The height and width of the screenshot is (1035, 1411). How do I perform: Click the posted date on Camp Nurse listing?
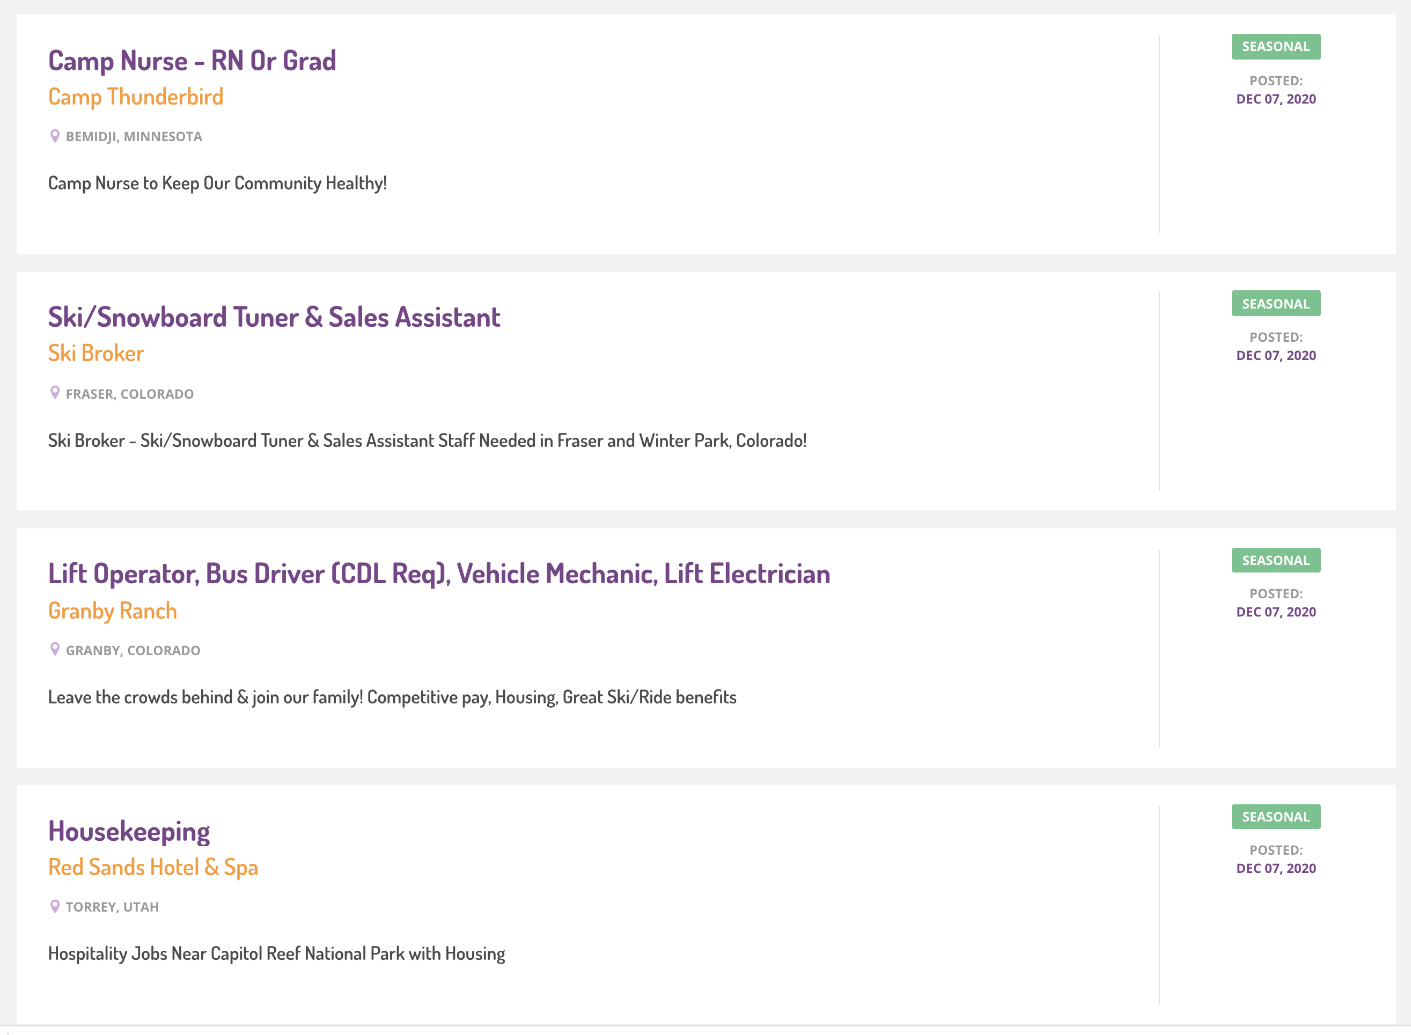point(1276,99)
